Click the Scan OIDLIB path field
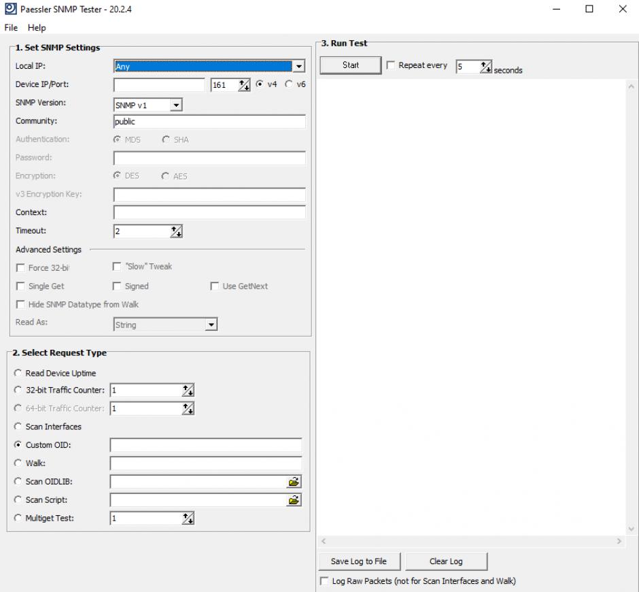The height and width of the screenshot is (592, 639). point(198,482)
